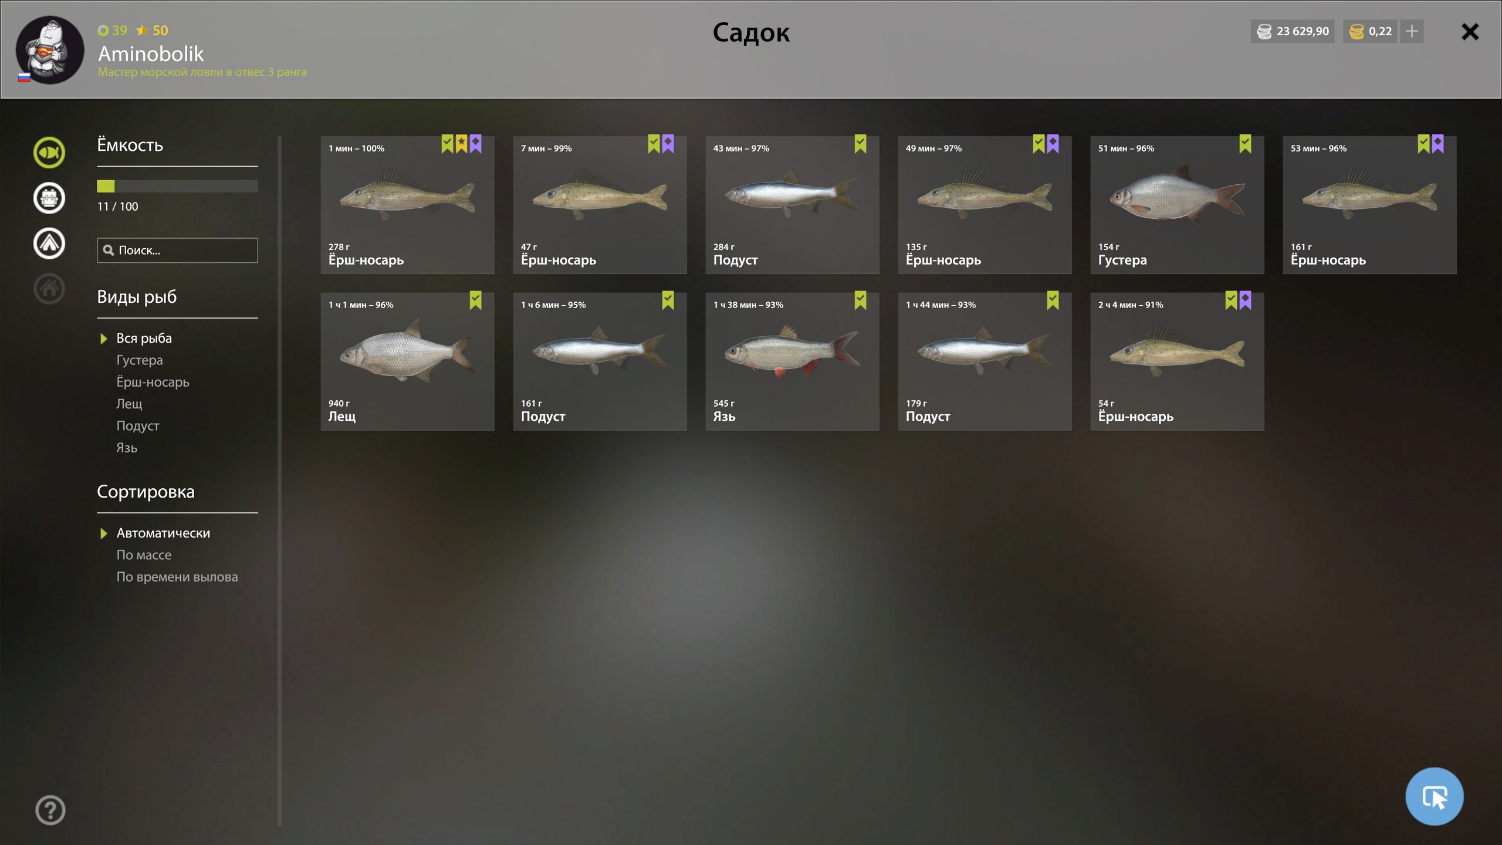Click the greyed-out house sidebar icon
This screenshot has width=1502, height=845.
pos(49,289)
